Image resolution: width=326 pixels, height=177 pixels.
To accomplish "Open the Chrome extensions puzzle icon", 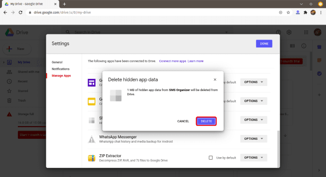I will click(x=305, y=13).
